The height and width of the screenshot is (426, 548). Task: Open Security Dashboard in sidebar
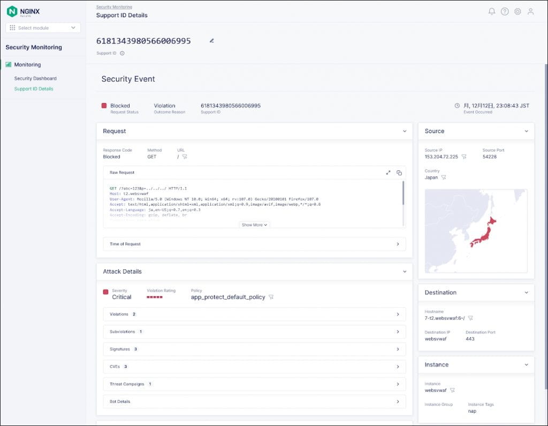(35, 79)
